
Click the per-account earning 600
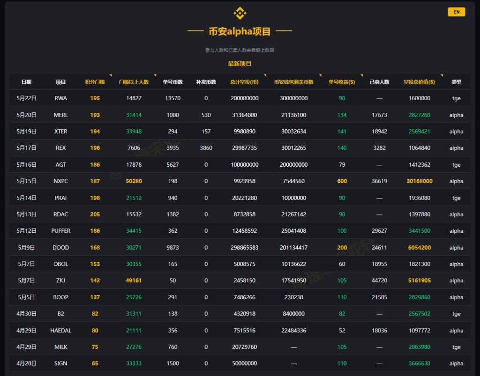[342, 181]
